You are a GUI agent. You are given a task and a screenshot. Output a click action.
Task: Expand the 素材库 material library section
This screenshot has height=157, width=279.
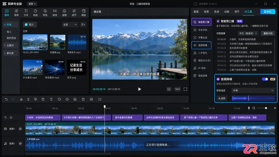(x=11, y=53)
